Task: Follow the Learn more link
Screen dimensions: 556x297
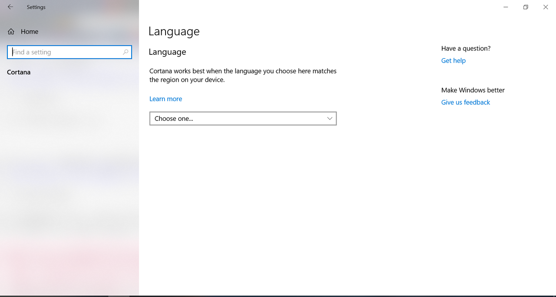Action: (165, 99)
